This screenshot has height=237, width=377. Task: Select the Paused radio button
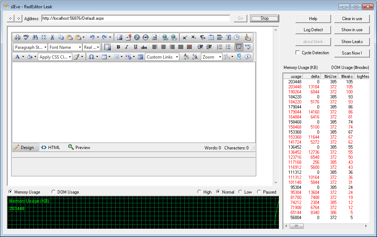pyautogui.click(x=259, y=192)
